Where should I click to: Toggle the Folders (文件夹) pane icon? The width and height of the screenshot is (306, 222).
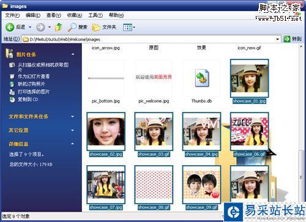click(95, 28)
